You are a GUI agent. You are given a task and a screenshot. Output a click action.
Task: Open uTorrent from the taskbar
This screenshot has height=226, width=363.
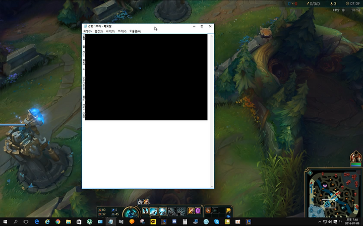click(x=90, y=222)
